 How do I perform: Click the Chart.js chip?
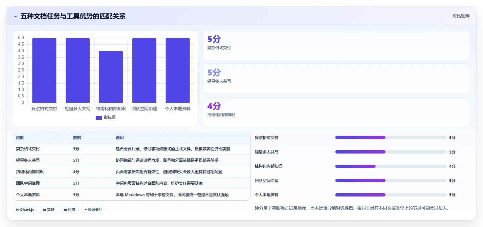click(25, 210)
